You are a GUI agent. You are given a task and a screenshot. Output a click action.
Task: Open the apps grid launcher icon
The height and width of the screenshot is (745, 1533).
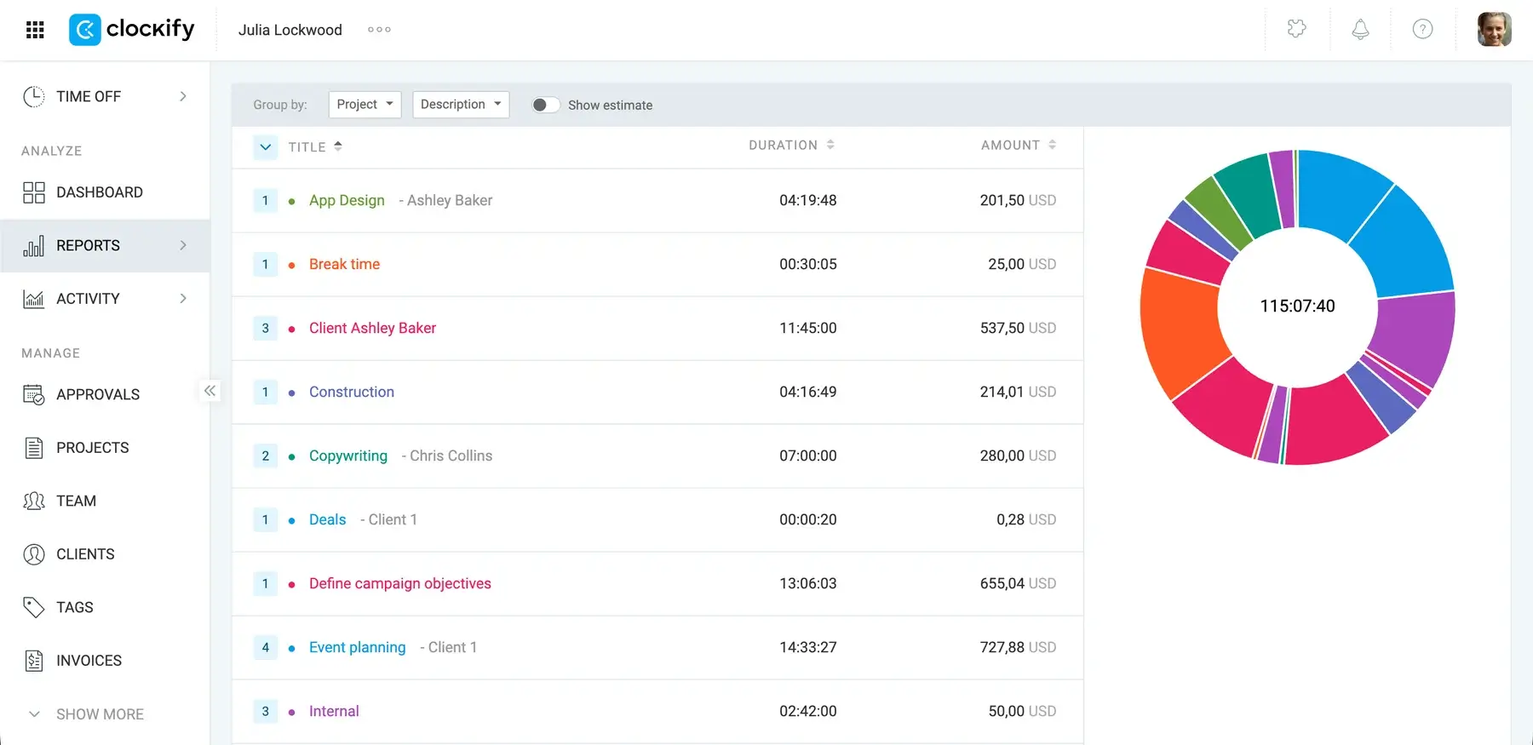35,30
